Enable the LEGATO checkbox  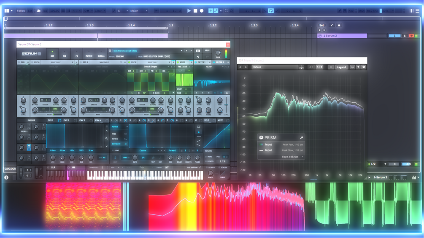tap(206, 161)
